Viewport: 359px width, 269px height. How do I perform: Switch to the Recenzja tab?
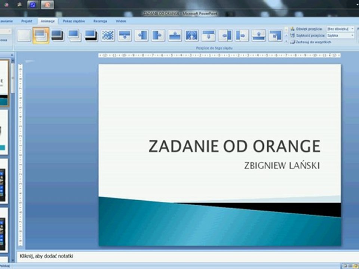click(x=100, y=21)
